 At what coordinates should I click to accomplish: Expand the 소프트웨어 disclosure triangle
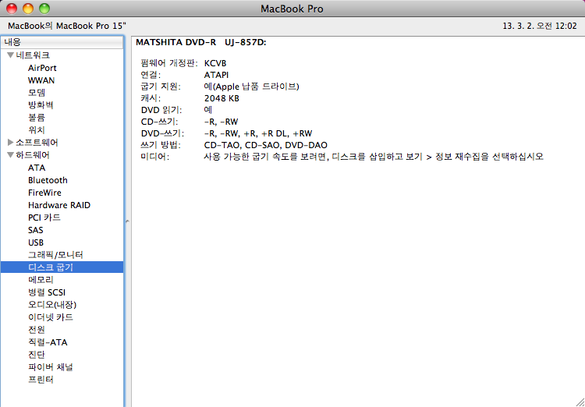point(10,143)
